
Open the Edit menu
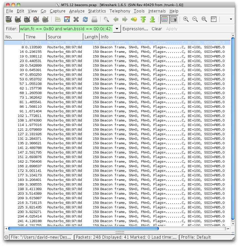pos(20,11)
